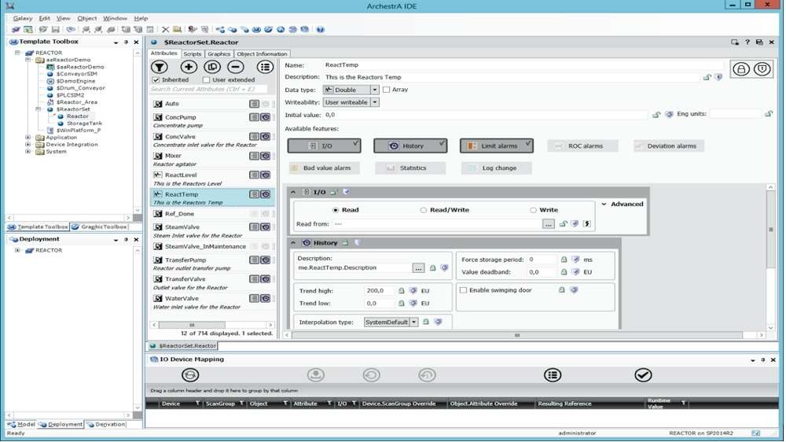
Task: Click the help question mark in editor header
Action: 747,42
